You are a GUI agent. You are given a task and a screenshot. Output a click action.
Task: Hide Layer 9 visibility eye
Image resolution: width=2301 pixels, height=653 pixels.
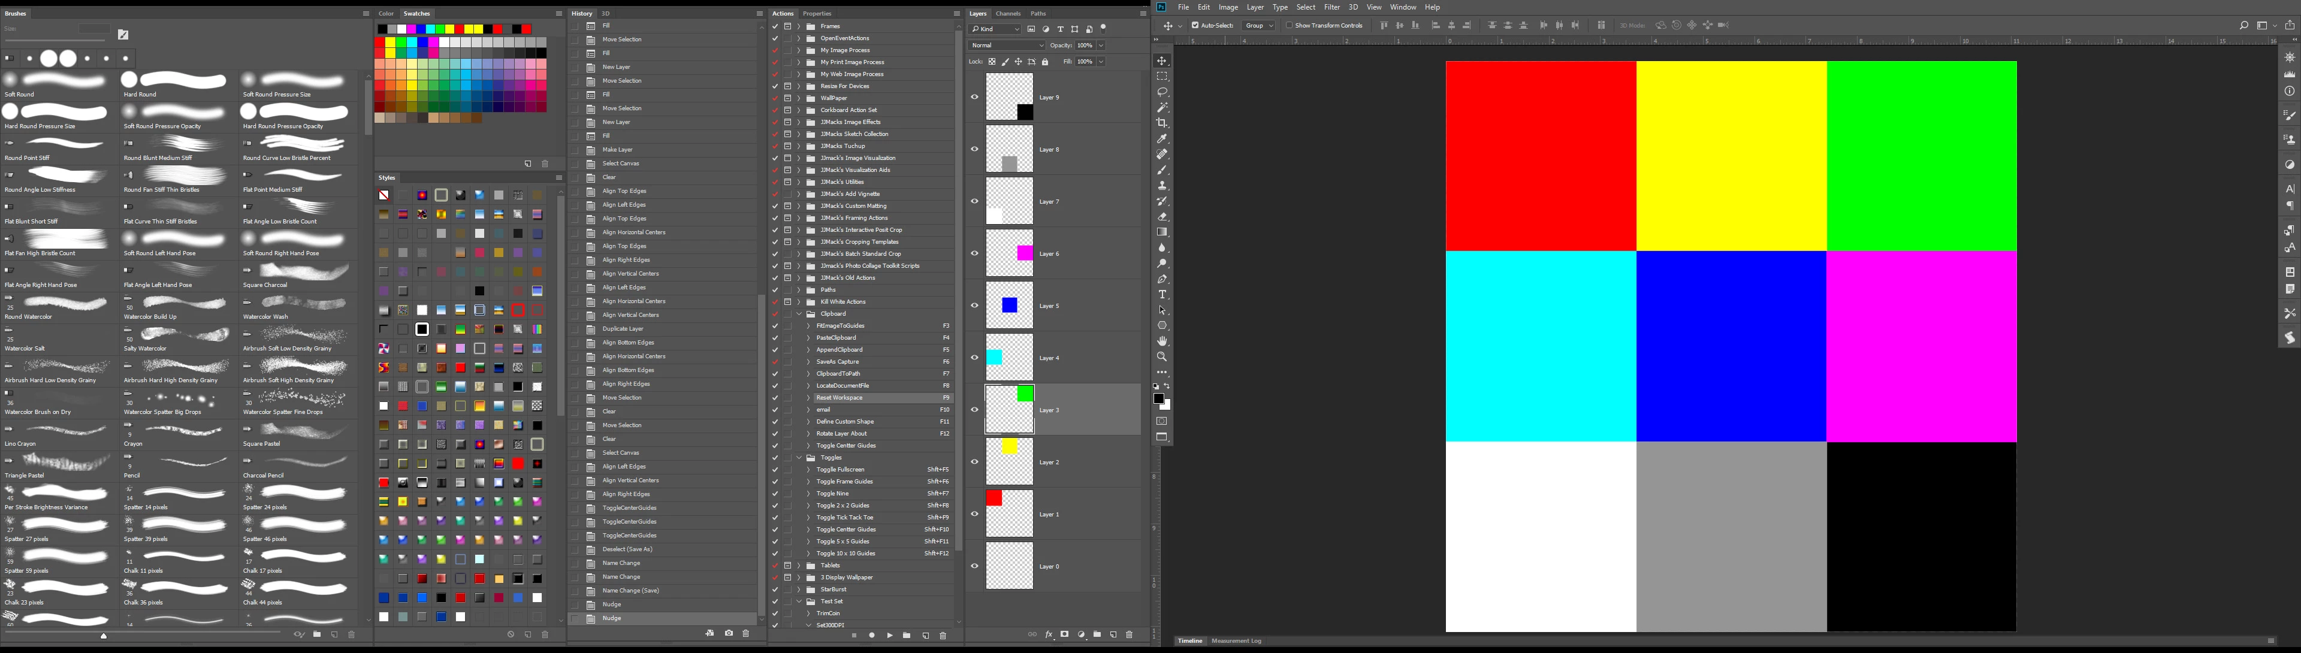974,98
